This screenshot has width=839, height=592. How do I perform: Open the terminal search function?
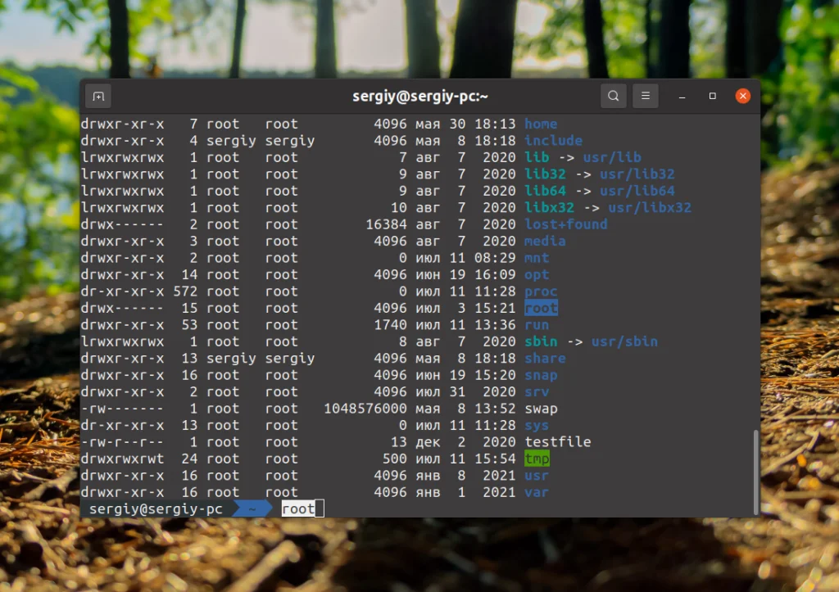(613, 96)
